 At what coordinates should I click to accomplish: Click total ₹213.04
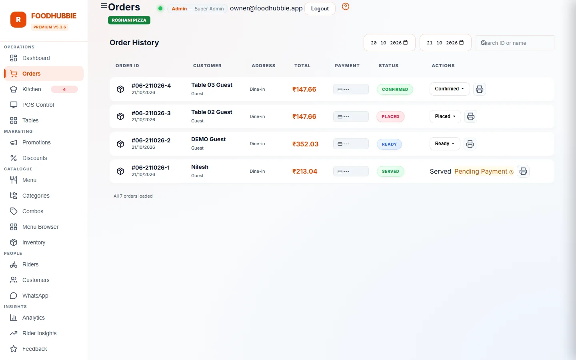(305, 171)
